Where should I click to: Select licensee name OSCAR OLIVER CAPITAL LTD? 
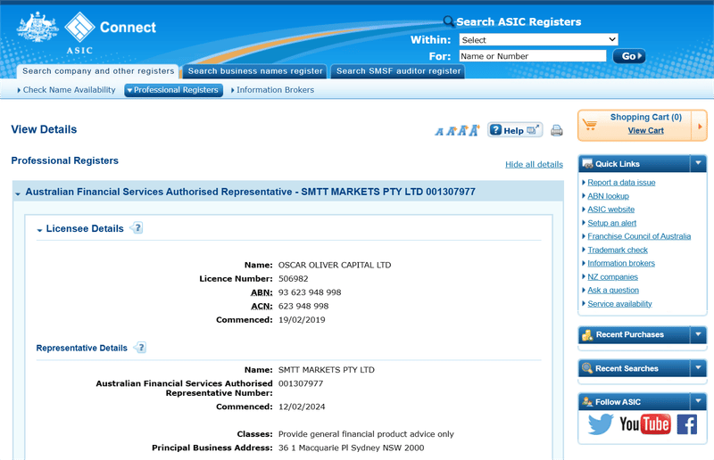click(x=335, y=265)
